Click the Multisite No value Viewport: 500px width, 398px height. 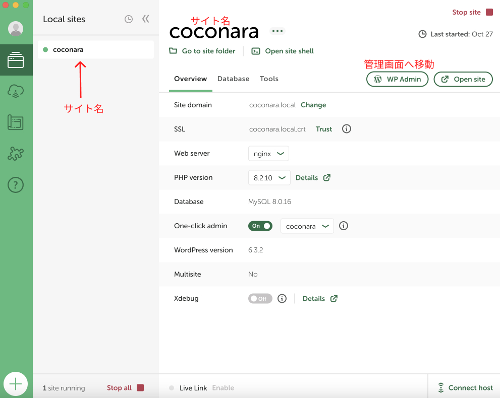pyautogui.click(x=253, y=274)
